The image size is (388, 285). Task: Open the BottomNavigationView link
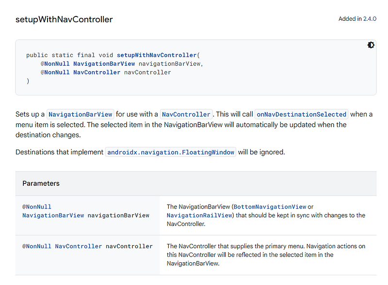click(x=270, y=207)
